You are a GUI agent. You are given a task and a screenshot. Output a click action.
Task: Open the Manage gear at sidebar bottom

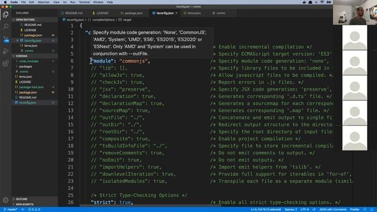tap(5, 200)
